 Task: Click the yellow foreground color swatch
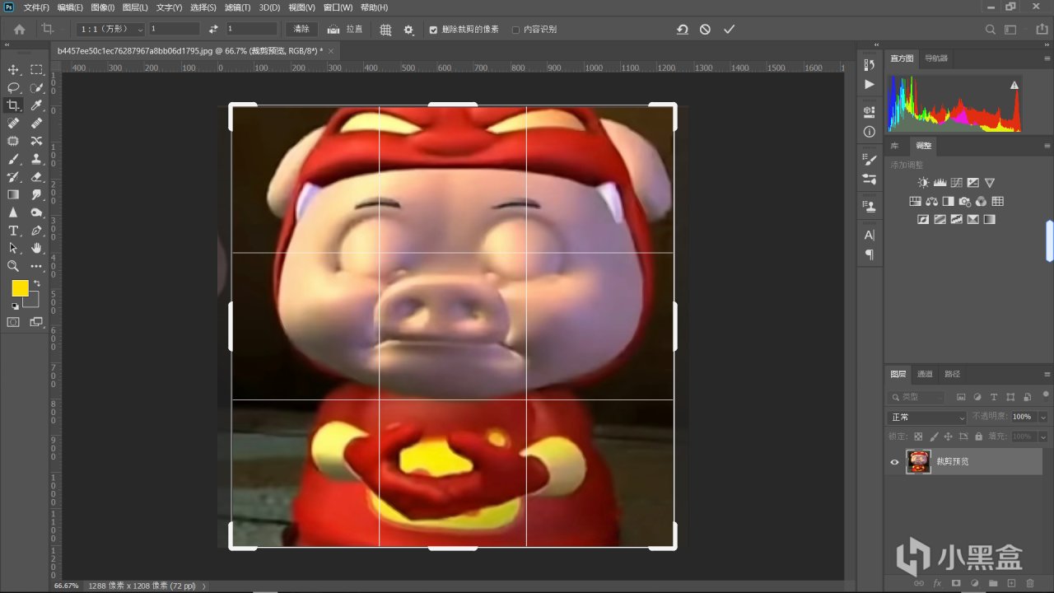pos(20,288)
